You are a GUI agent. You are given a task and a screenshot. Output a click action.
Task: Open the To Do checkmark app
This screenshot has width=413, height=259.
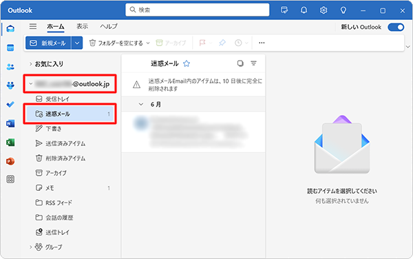(10, 104)
